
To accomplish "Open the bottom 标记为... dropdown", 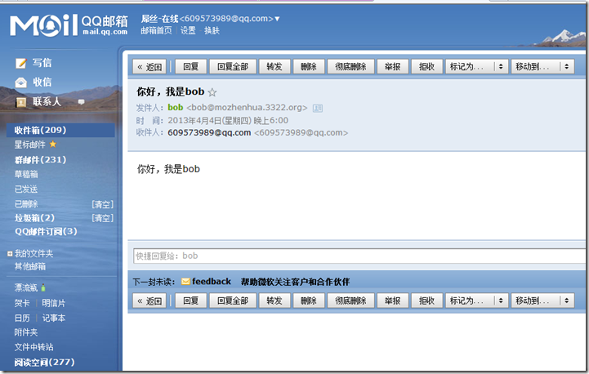I will coord(477,301).
